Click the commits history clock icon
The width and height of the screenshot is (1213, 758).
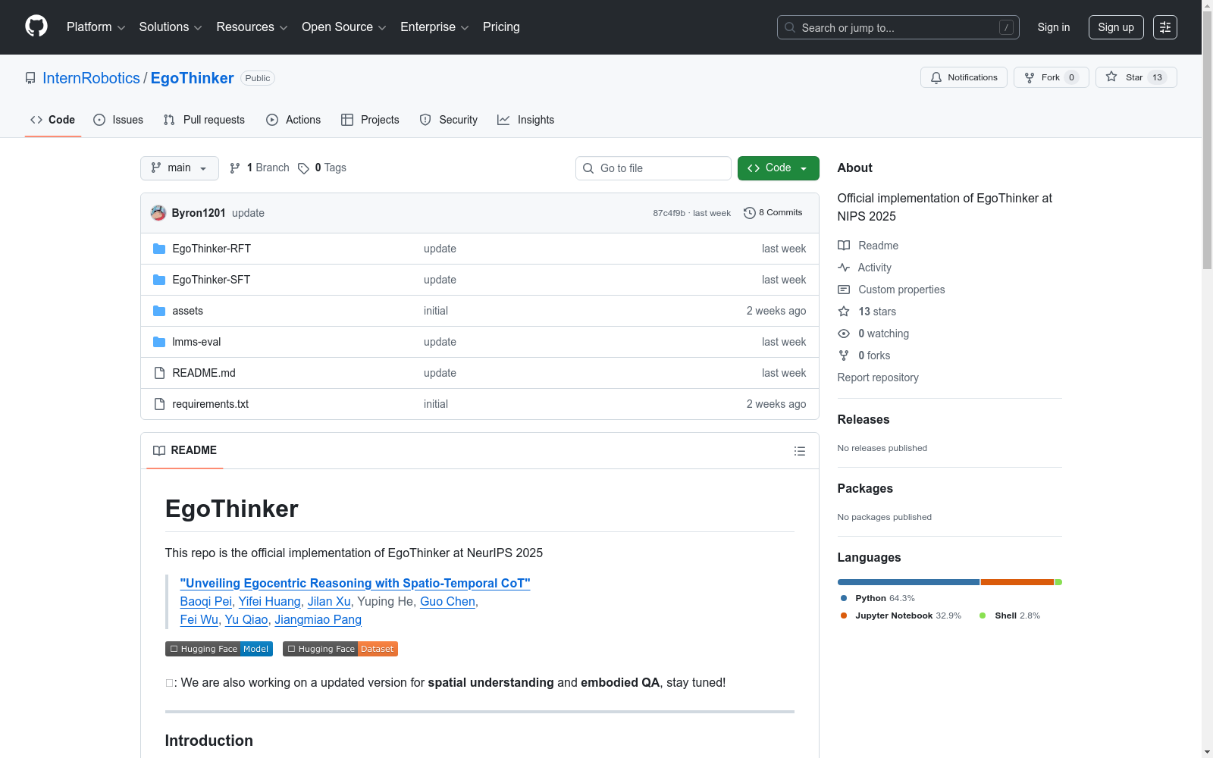point(750,213)
